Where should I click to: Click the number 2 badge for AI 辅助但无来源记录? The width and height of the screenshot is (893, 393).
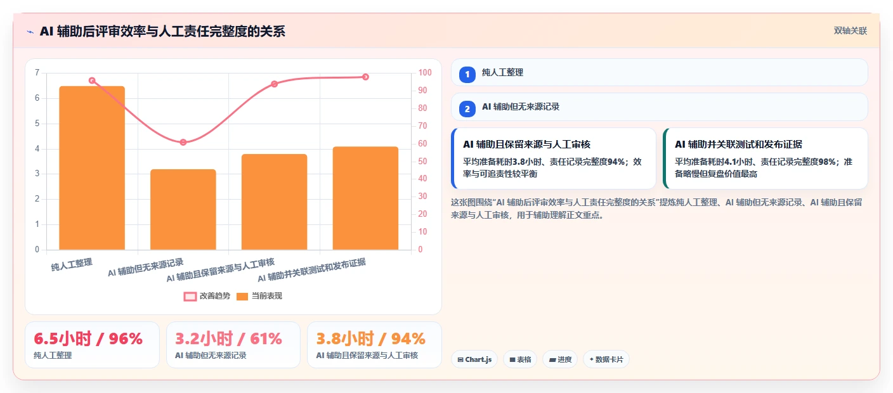(x=467, y=108)
